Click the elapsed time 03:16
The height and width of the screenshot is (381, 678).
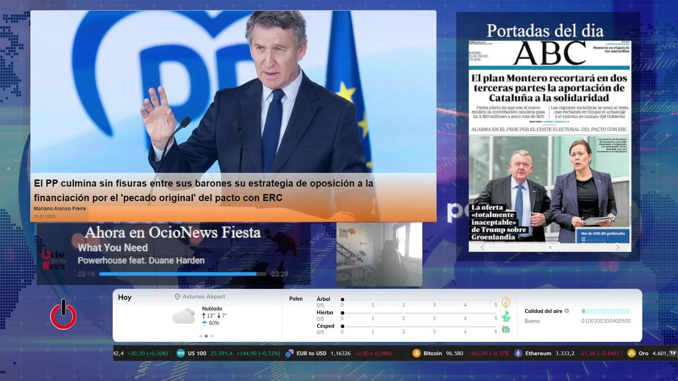tap(86, 274)
